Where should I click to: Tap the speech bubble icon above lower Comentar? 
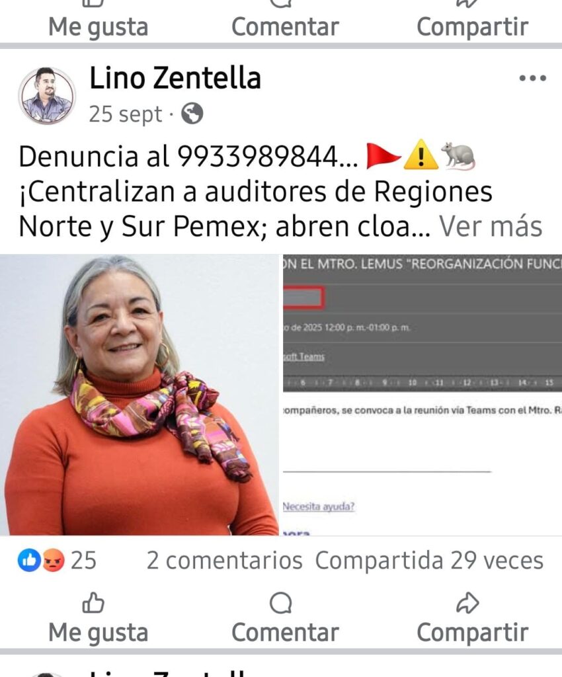[280, 602]
